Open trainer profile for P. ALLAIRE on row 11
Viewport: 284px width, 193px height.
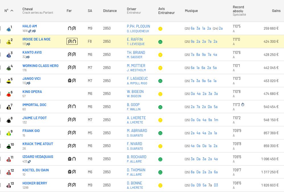point(134,161)
